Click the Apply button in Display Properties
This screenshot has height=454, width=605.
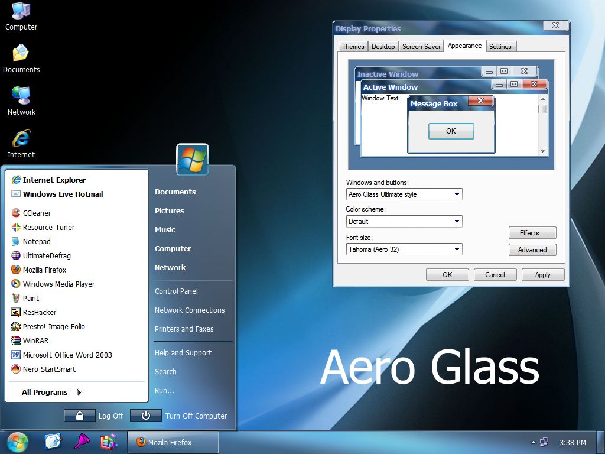pyautogui.click(x=543, y=275)
